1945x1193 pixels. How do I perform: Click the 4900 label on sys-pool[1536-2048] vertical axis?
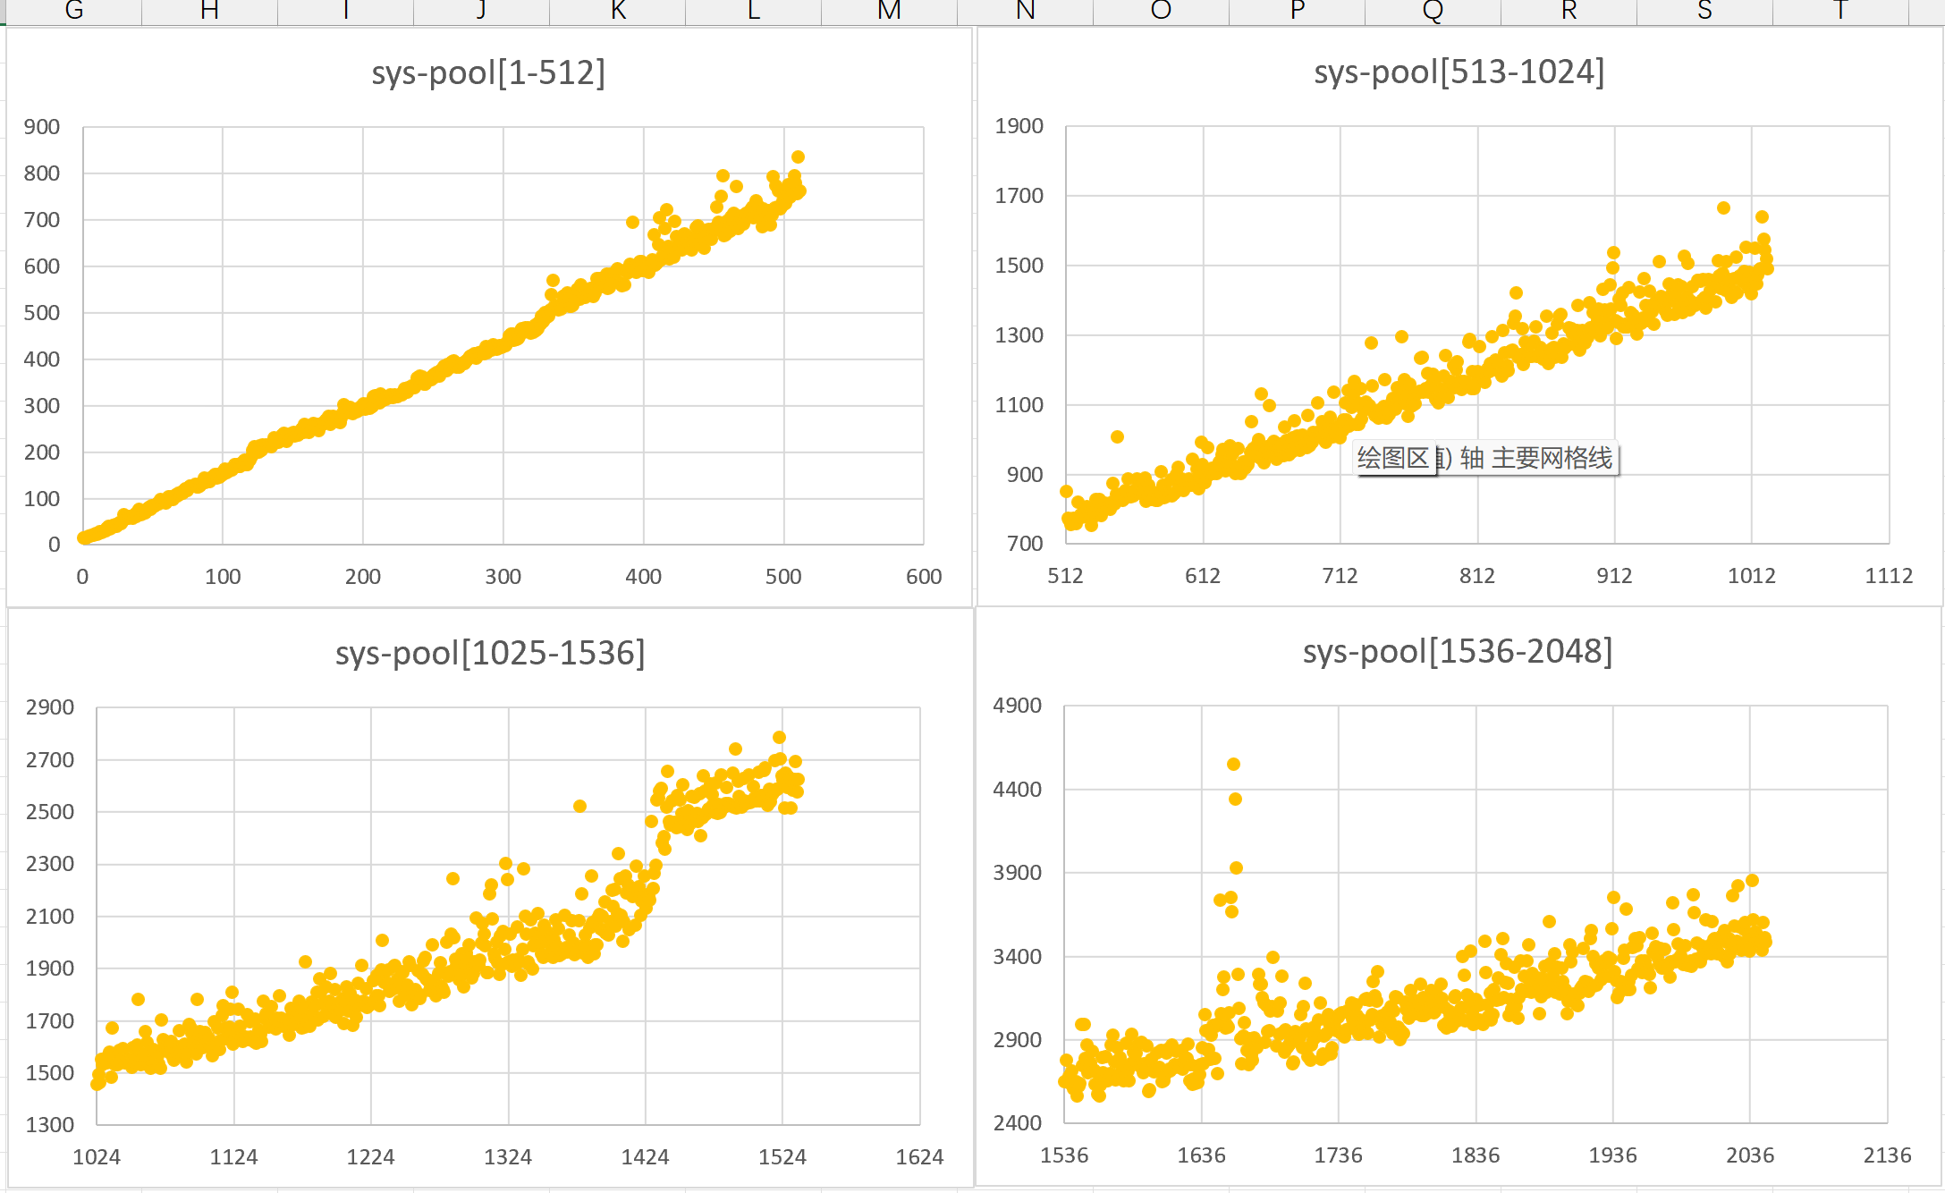1017,706
